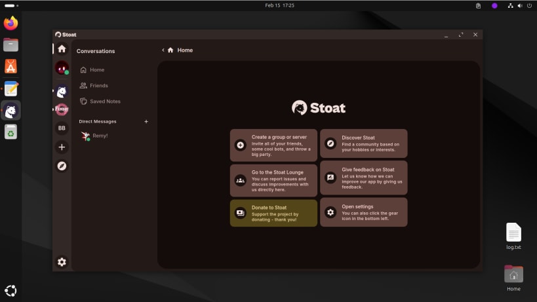Click the Stoat app icon in the dock
This screenshot has height=302, width=537.
10,111
